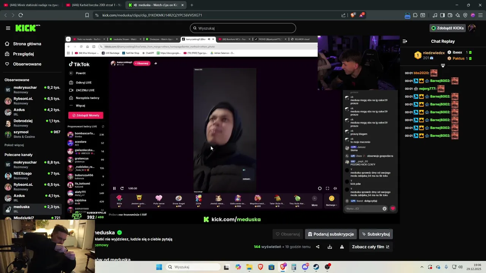Image resolution: width=486 pixels, height=273 pixels.
Task: Mute the TikTok player volume
Action: pyautogui.click(x=335, y=188)
